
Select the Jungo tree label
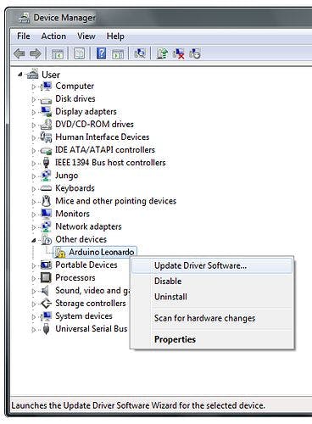[x=67, y=176]
